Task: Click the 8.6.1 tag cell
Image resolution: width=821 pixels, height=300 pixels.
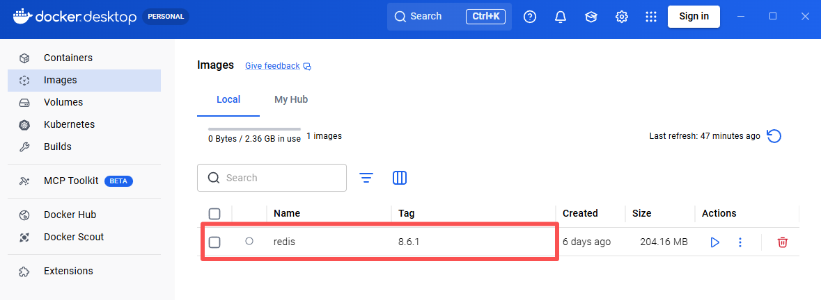Action: click(x=409, y=242)
